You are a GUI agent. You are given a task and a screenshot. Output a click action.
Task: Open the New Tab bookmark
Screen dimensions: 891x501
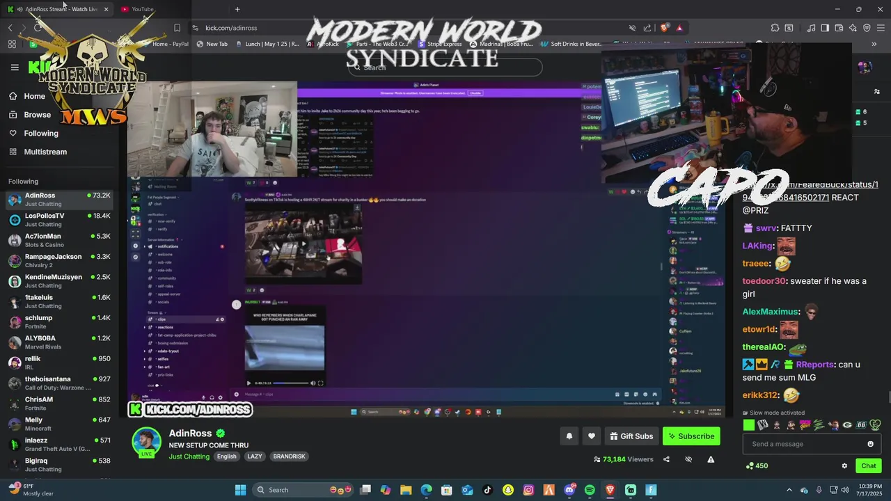212,44
